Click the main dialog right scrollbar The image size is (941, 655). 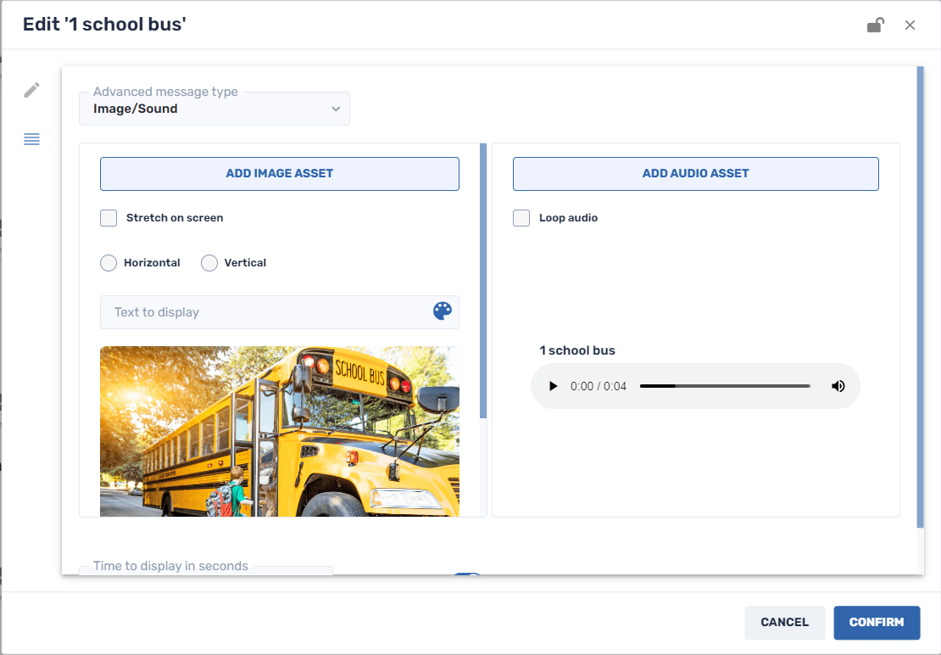click(x=920, y=297)
